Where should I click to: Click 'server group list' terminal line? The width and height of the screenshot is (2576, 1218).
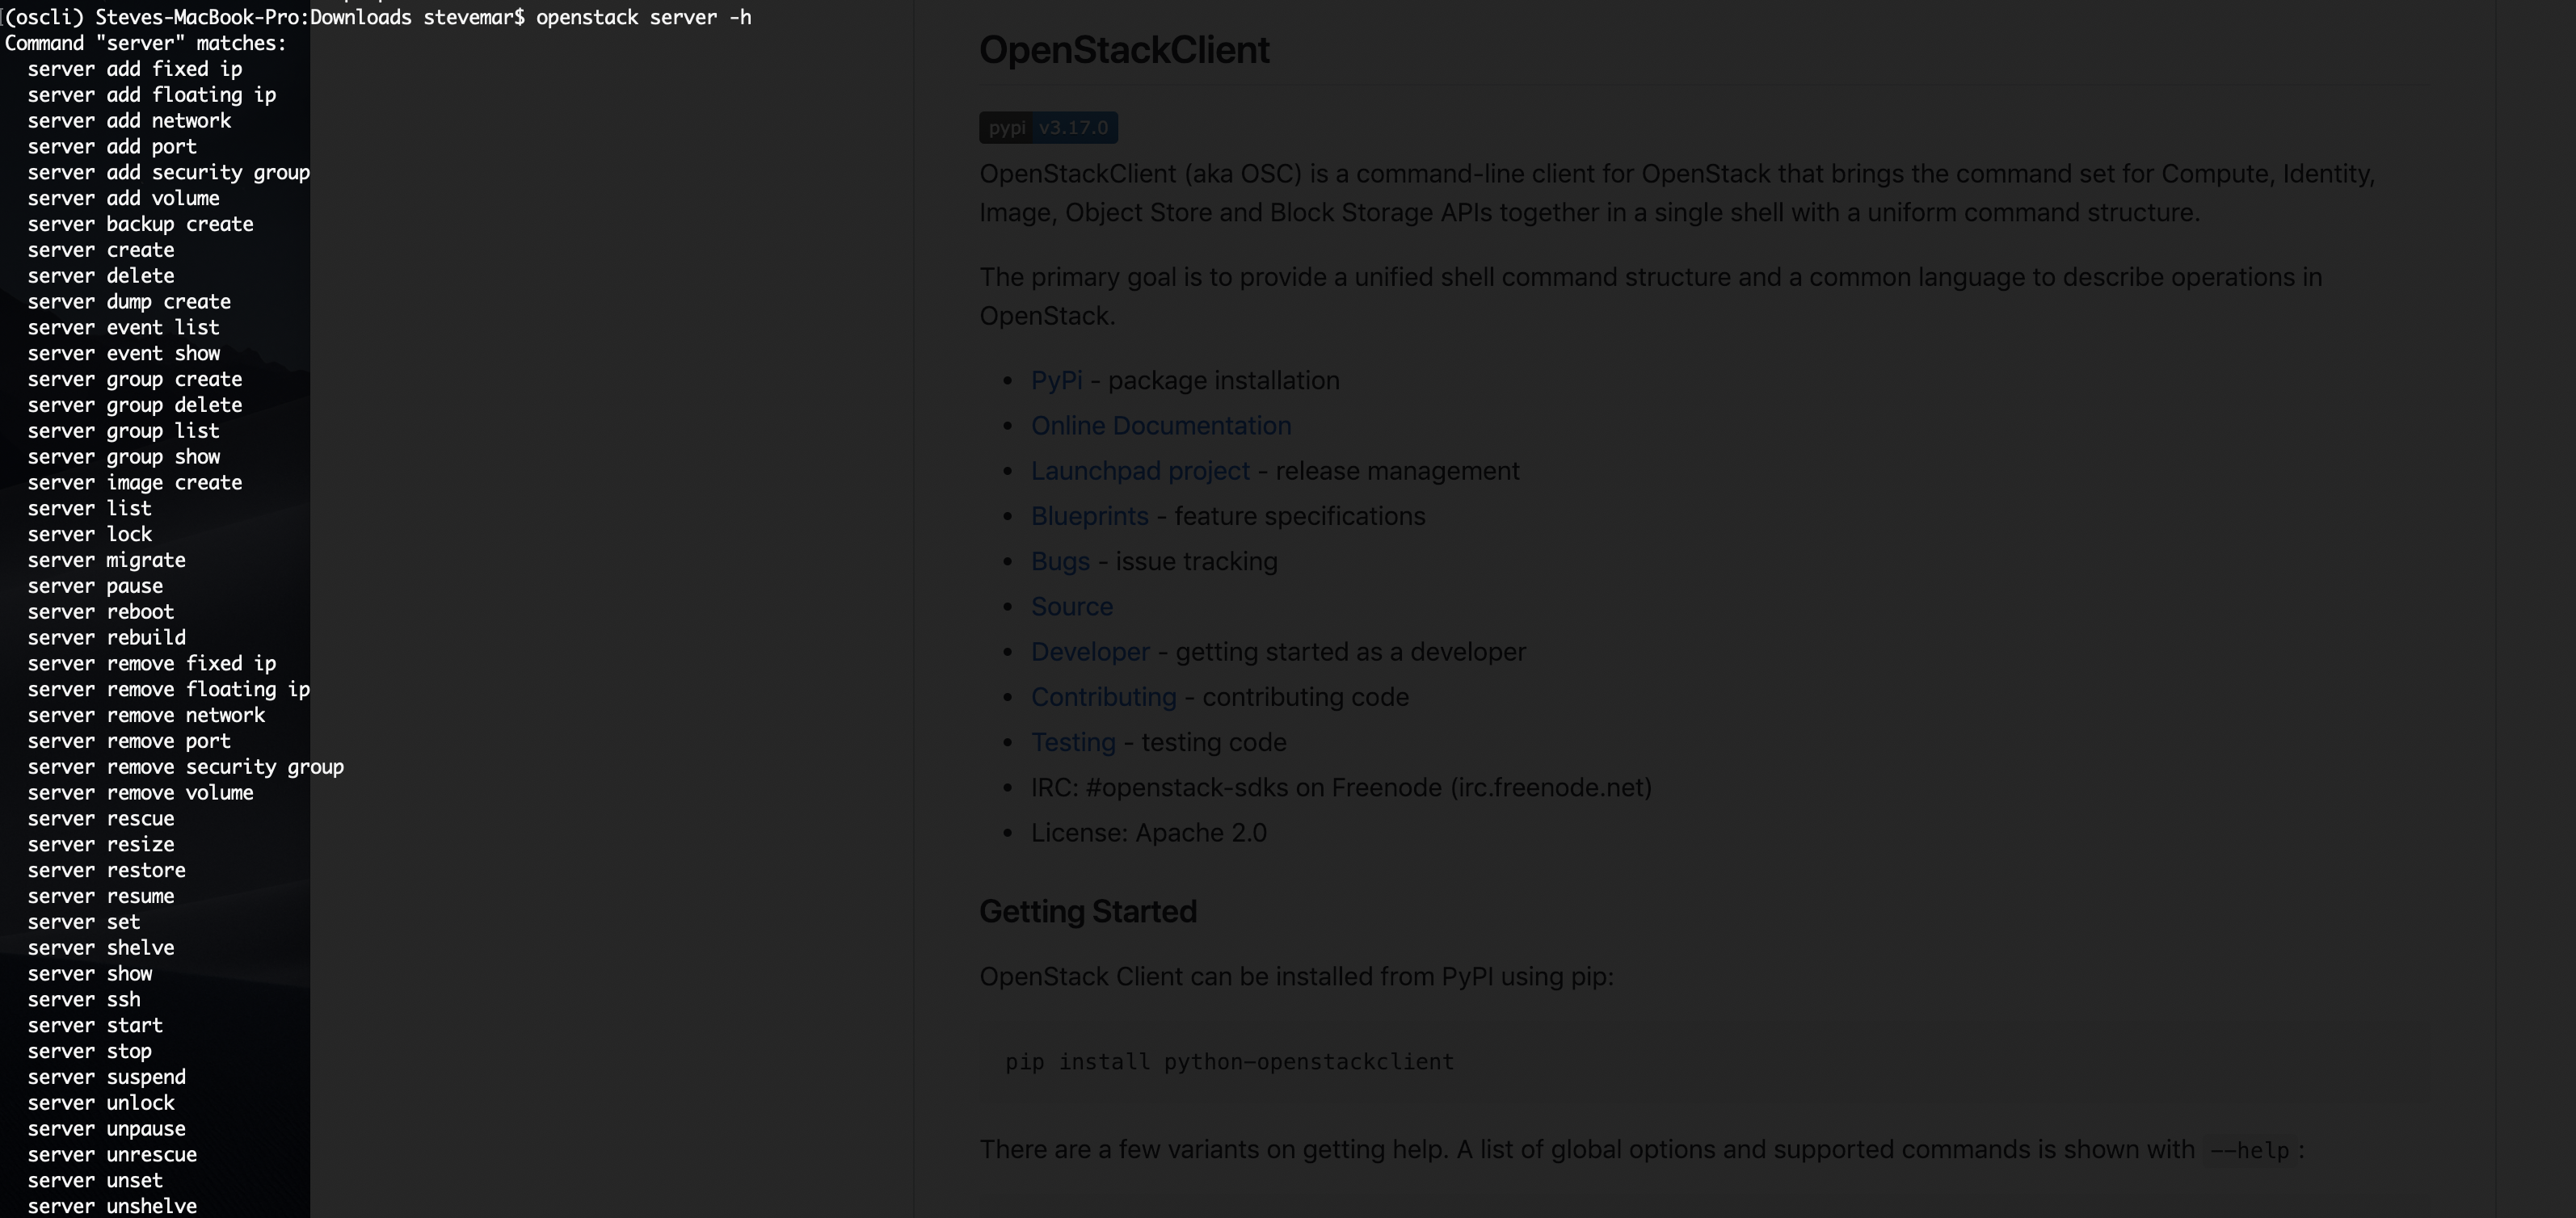pos(124,430)
